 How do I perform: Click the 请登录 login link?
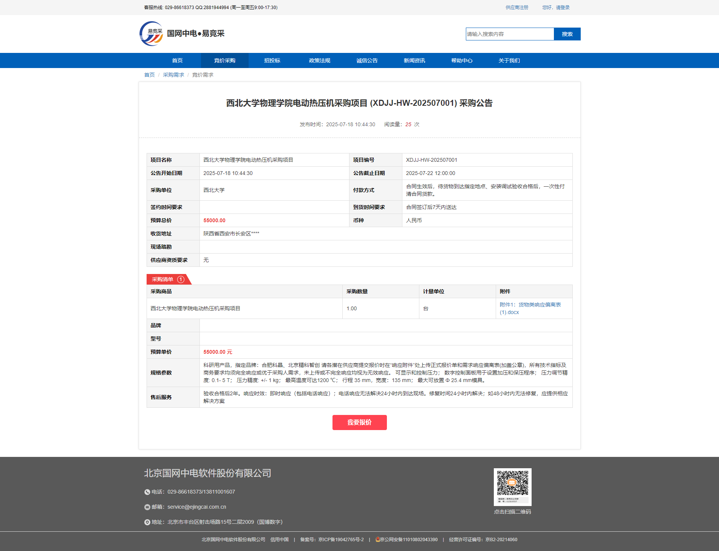click(562, 8)
